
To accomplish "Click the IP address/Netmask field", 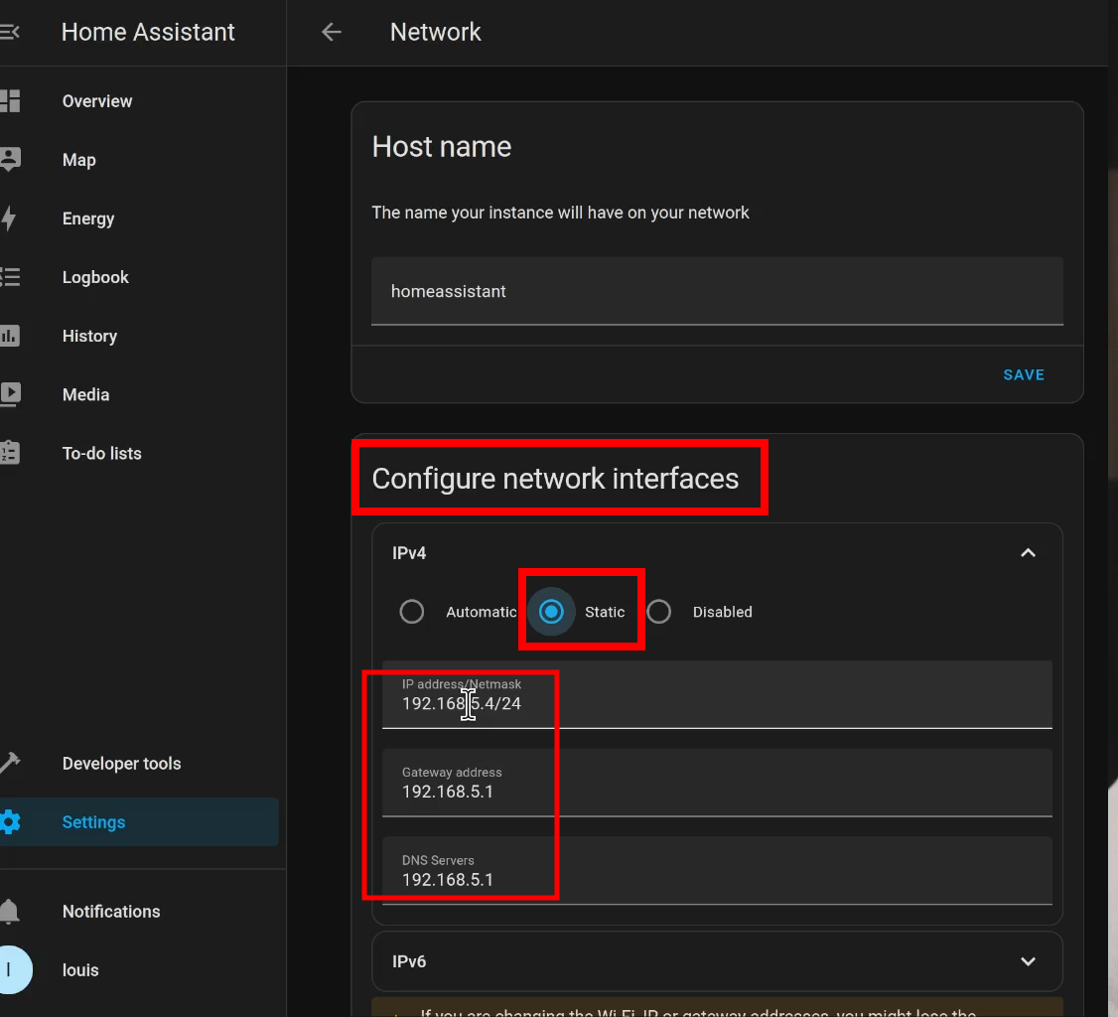I will (x=717, y=694).
